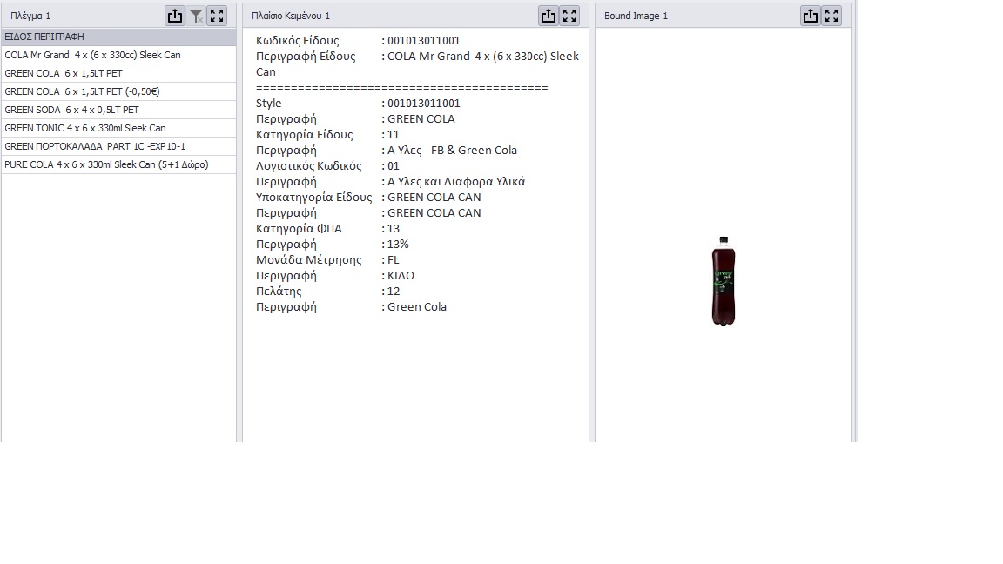Click the customer description 'Green Cola'
Viewport: 1003px width, 564px height.
(417, 307)
